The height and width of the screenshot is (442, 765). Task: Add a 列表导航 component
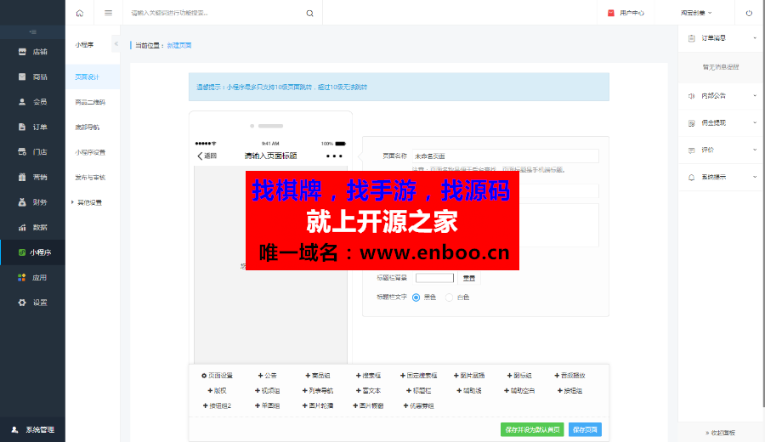[318, 391]
